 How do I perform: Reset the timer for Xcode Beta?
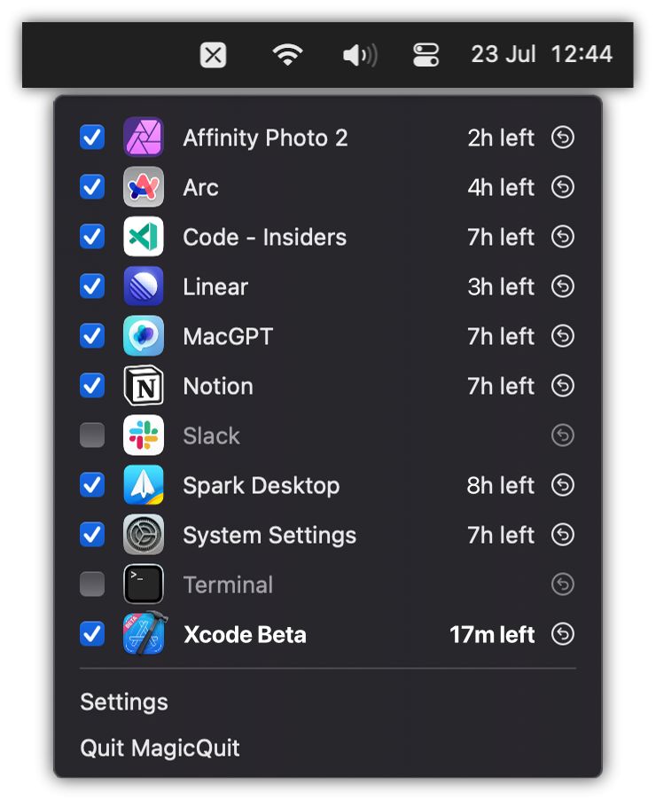tap(563, 633)
